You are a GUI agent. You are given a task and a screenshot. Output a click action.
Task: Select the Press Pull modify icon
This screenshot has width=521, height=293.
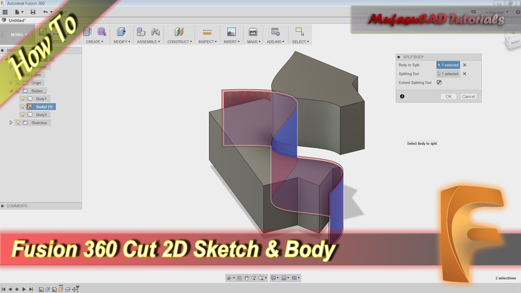(121, 32)
